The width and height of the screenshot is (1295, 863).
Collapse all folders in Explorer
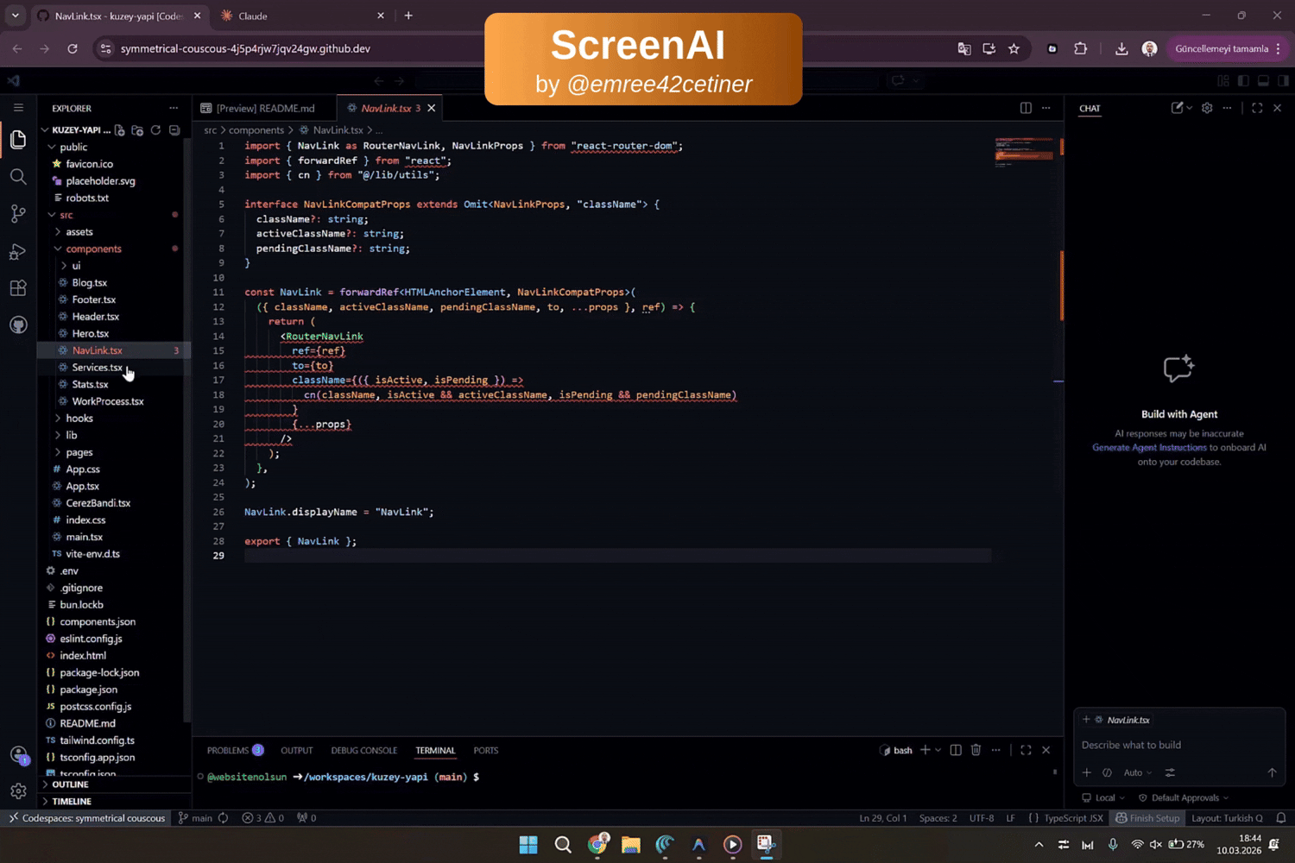point(174,130)
